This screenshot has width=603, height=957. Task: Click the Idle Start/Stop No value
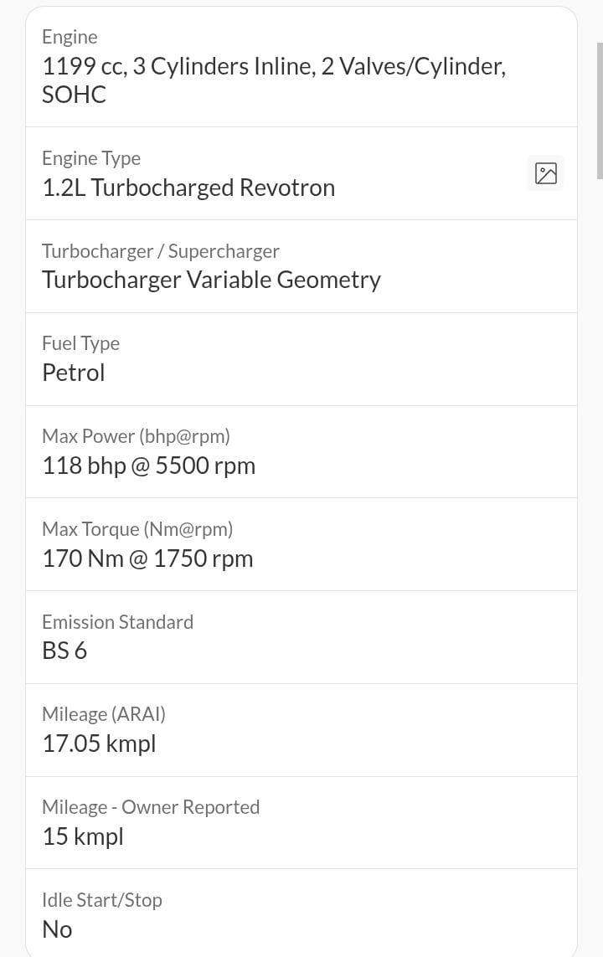[x=58, y=929]
